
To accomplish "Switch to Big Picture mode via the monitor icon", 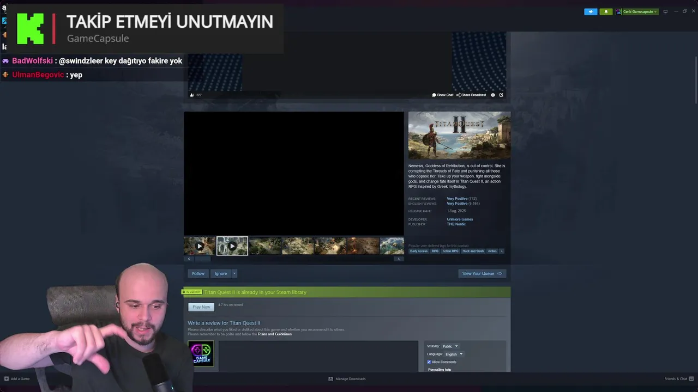I will click(665, 11).
